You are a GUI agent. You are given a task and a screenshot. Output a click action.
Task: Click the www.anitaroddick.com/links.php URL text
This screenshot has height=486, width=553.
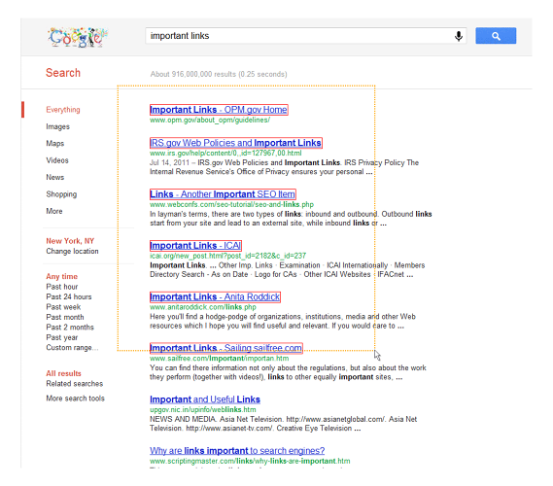pos(203,307)
